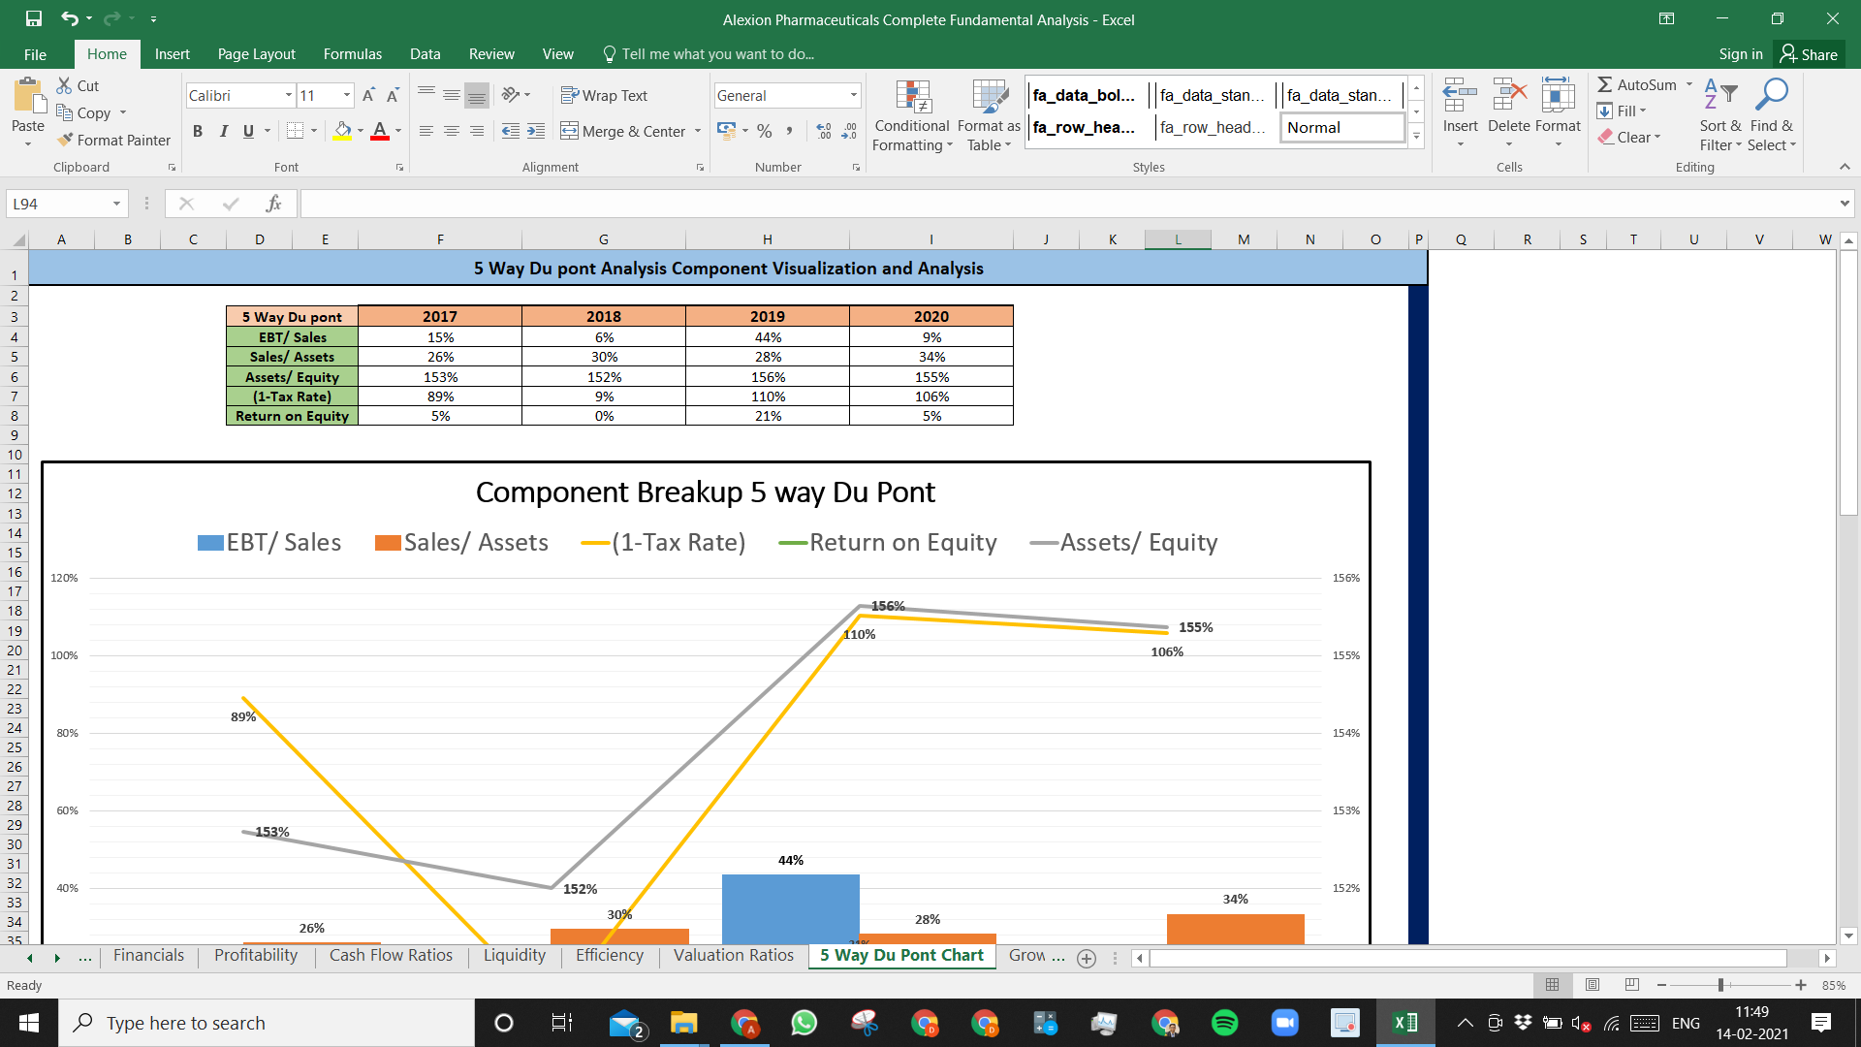1861x1047 pixels.
Task: Click the Decrease Indent icon
Action: [511, 131]
